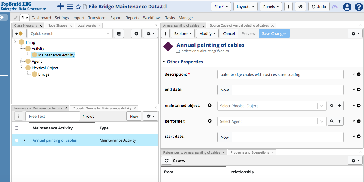Switch to Source Code of Annual painting tab

239,25
